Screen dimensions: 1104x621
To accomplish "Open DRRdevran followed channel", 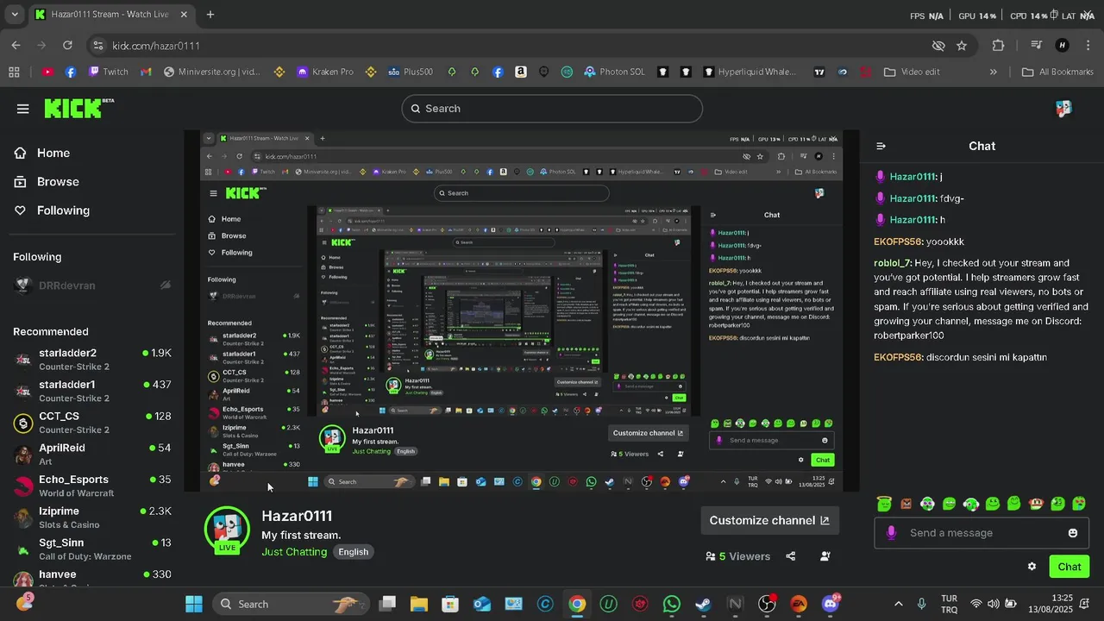I will (x=92, y=285).
